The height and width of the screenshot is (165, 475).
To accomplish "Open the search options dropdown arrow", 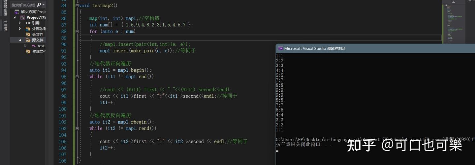I will click(43, 5).
